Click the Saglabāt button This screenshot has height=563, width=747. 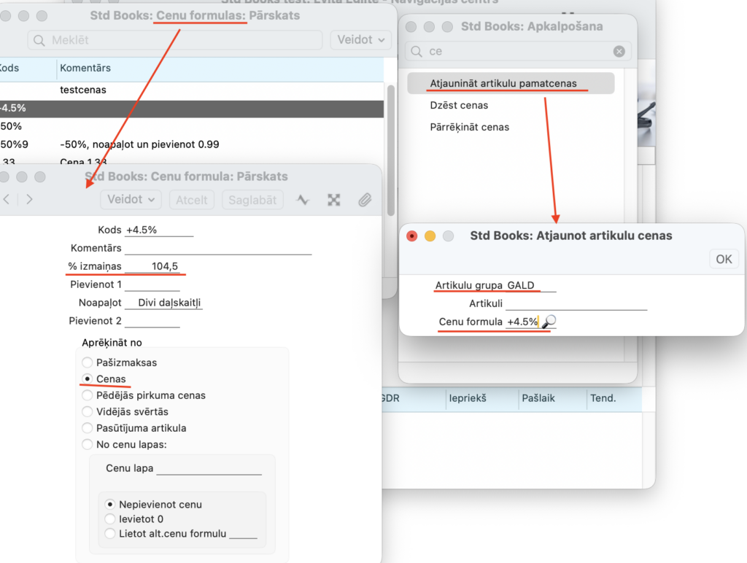pyautogui.click(x=252, y=200)
